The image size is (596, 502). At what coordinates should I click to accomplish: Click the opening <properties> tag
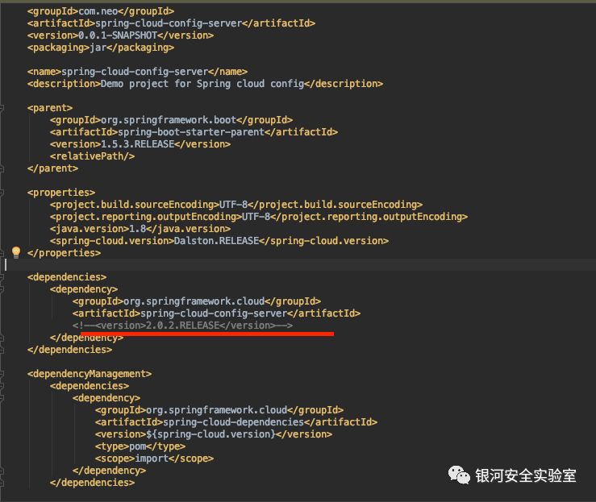60,193
